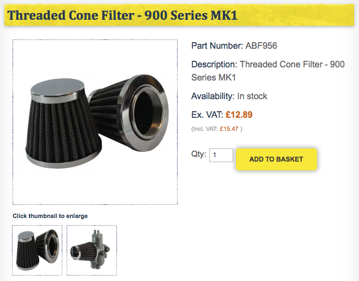Click the Ex. VAT label
This screenshot has height=281, width=359.
(207, 114)
